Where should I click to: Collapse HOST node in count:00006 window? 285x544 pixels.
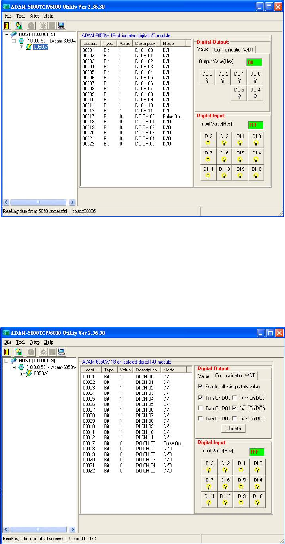(7, 34)
